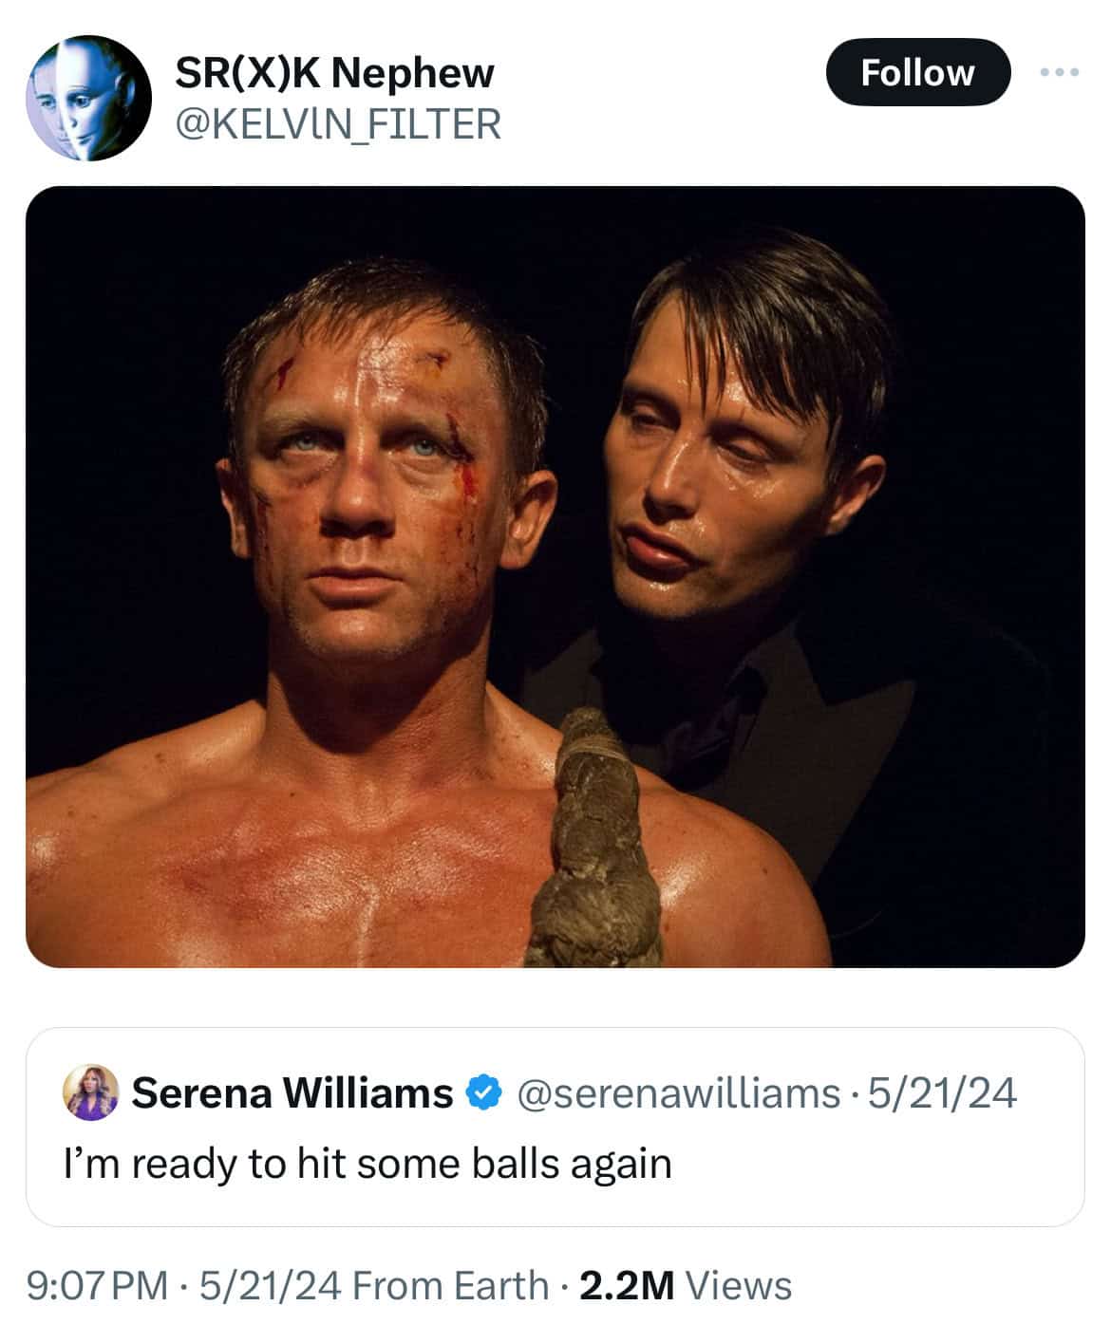Open the @KELVIN_FILTER handle link
Viewport: 1111px width, 1343px height.
pos(338,124)
